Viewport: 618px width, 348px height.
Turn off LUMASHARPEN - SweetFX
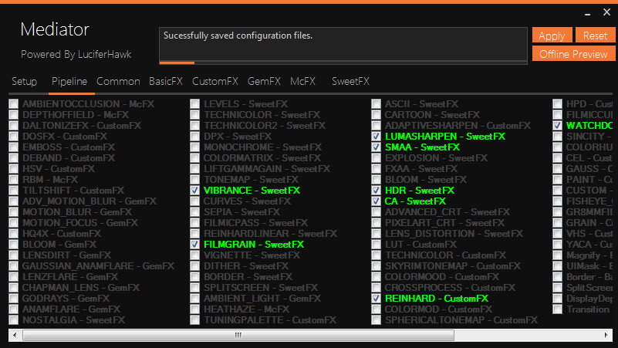[x=377, y=136]
